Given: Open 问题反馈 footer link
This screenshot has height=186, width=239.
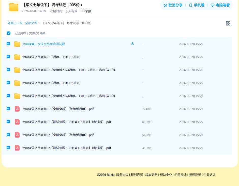Looking at the screenshot, I should tap(181, 175).
